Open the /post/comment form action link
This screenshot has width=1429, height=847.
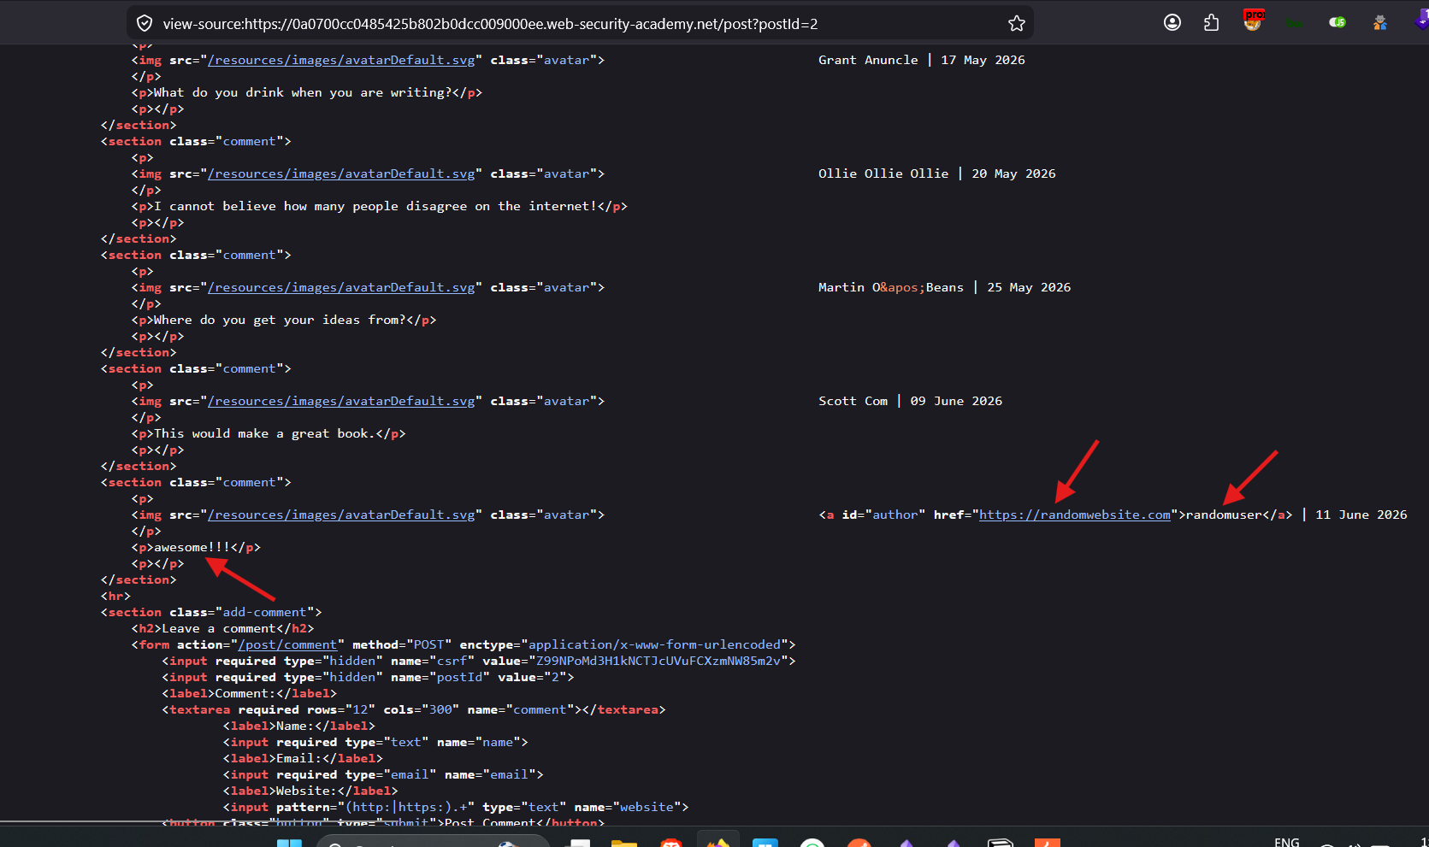pos(287,644)
